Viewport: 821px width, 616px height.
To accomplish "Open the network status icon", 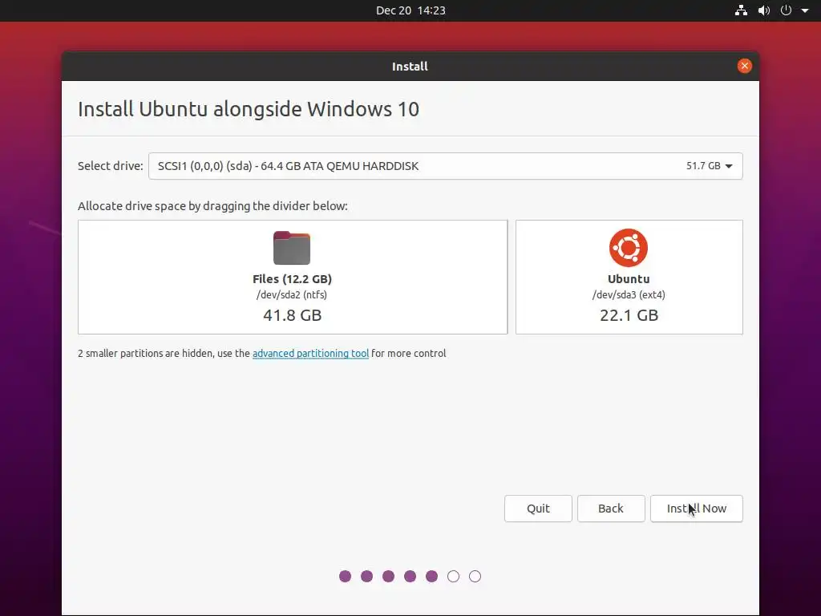I will tap(741, 10).
